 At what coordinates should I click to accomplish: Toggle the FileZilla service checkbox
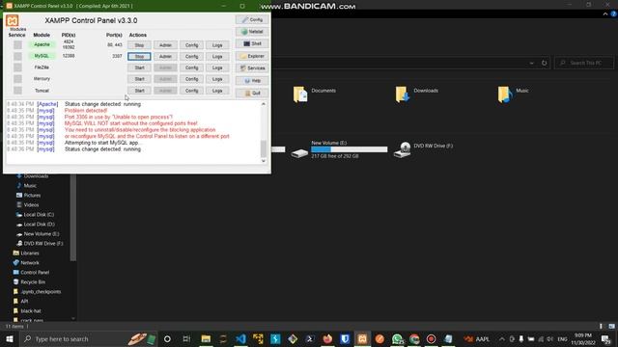point(17,67)
